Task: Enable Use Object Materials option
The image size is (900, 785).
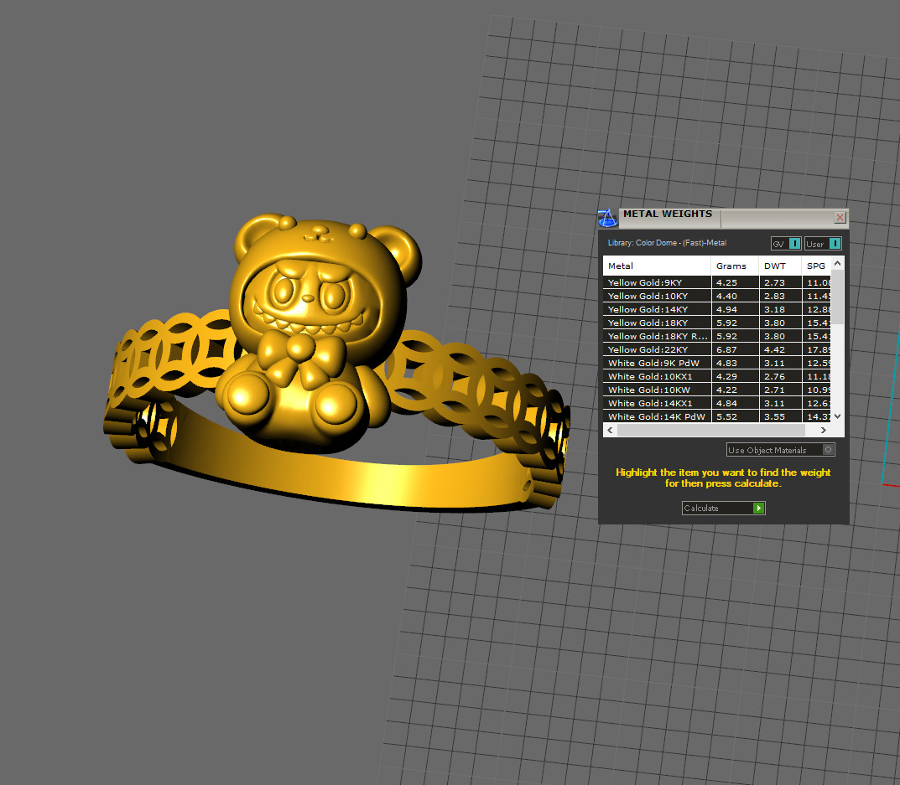Action: [x=780, y=450]
